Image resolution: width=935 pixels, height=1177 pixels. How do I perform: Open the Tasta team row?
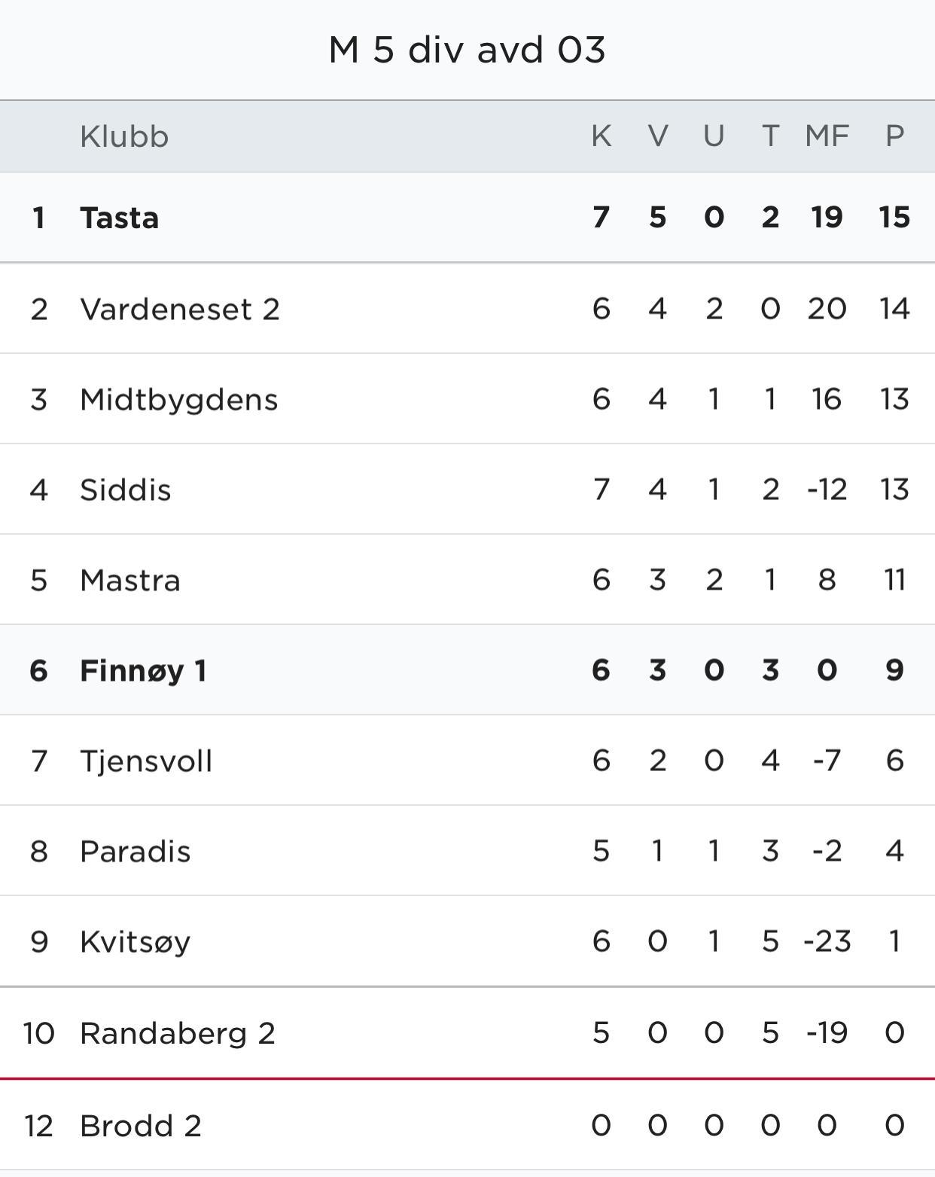(x=120, y=218)
